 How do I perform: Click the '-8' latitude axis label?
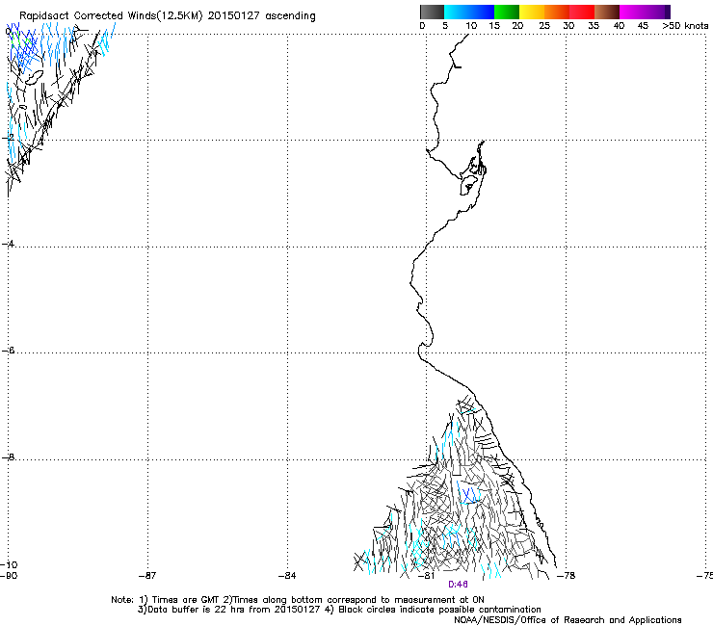(x=9, y=456)
